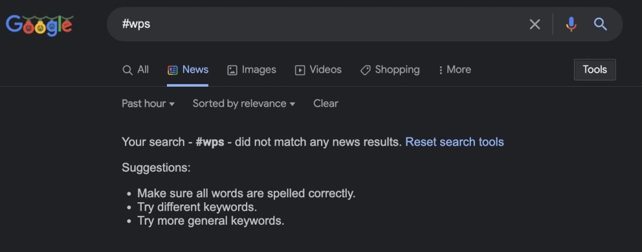642x252 pixels.
Task: Click the Images tab picture icon
Action: pos(232,70)
